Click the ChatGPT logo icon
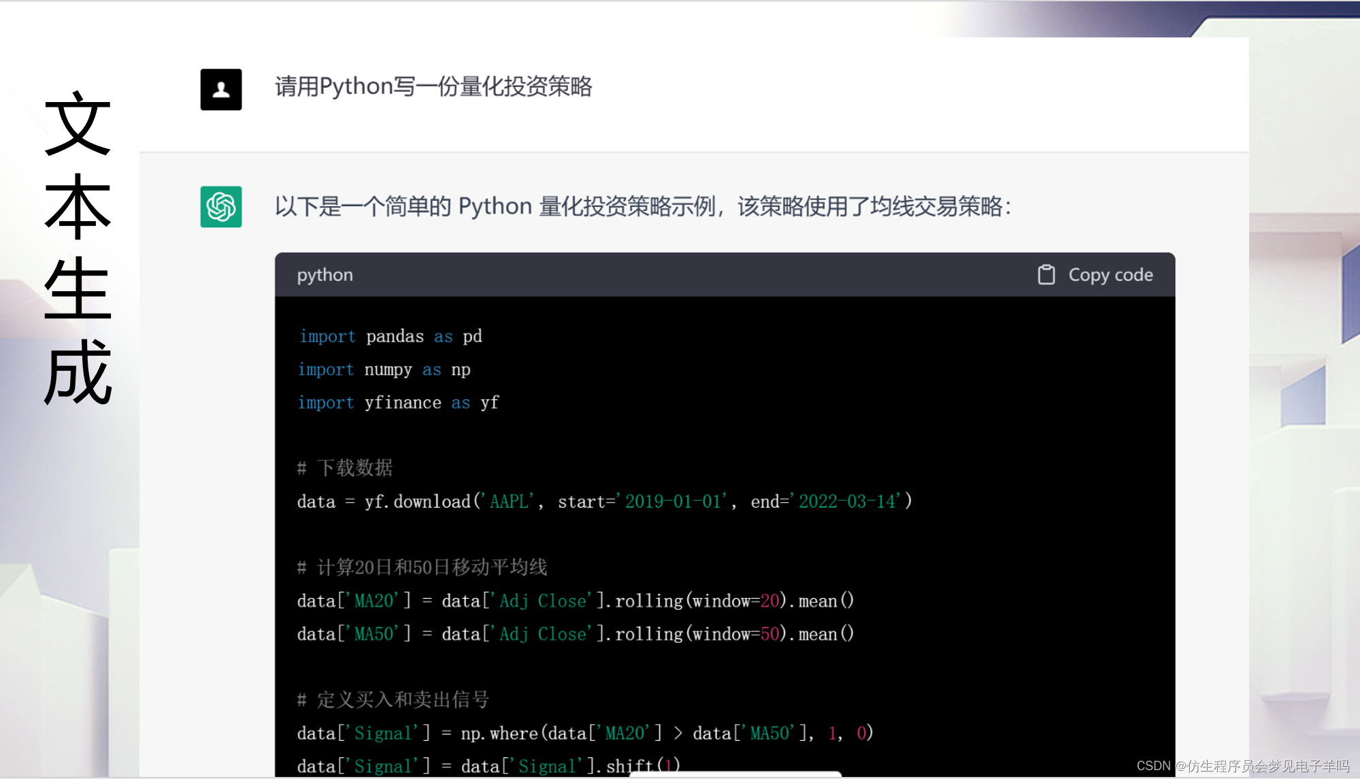 221,207
